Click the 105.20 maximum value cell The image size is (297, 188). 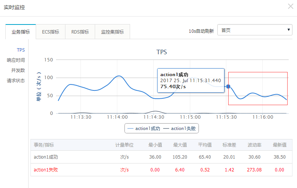[x=180, y=157]
